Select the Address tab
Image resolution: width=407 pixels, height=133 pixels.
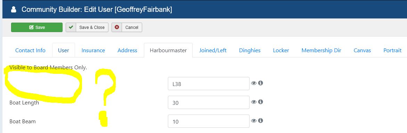(x=127, y=50)
